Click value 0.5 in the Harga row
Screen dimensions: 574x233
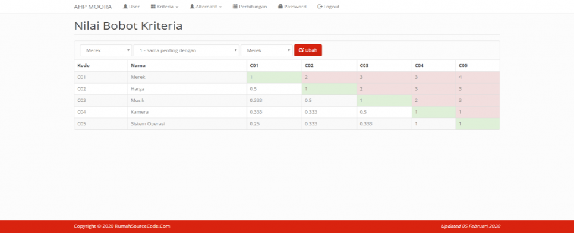click(x=274, y=89)
